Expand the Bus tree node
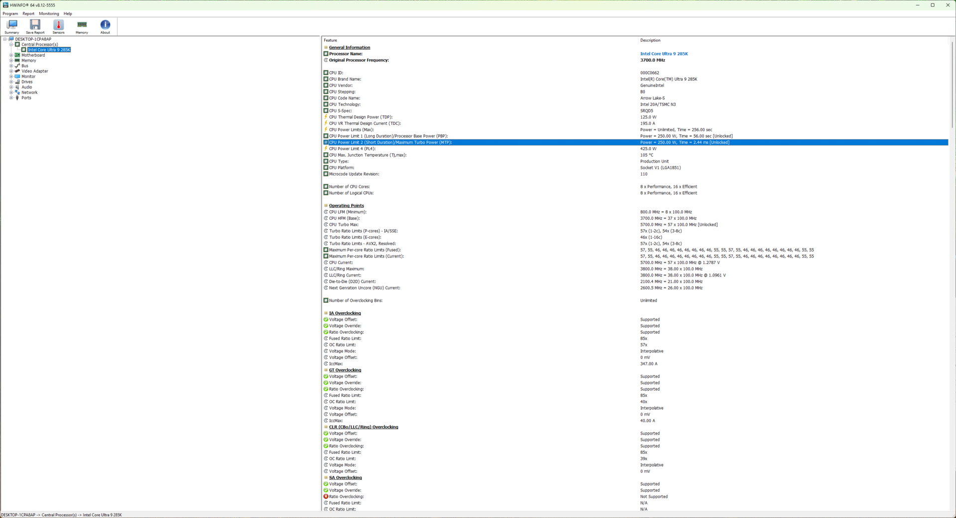This screenshot has width=956, height=518. [11, 66]
